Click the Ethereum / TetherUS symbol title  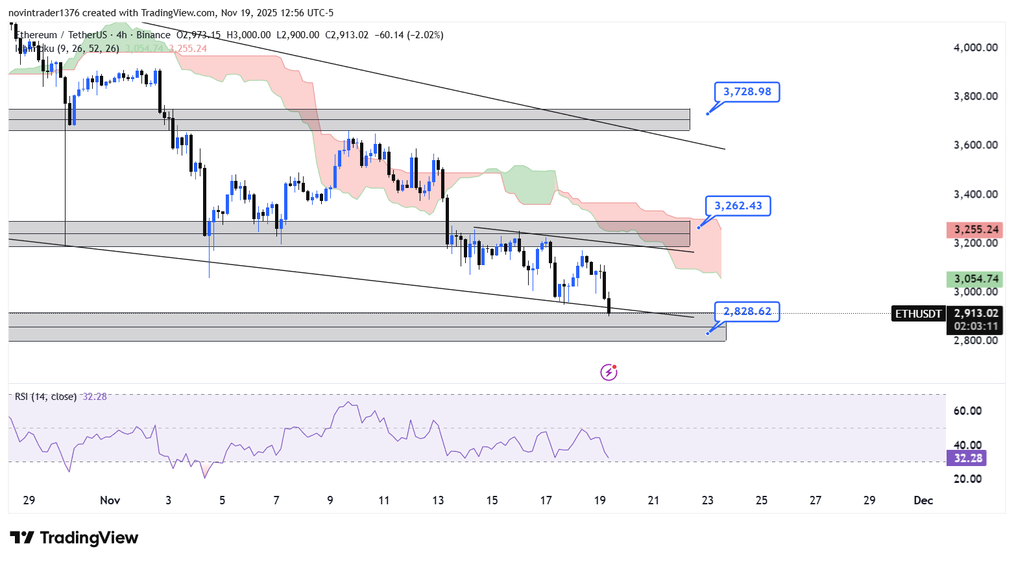62,35
